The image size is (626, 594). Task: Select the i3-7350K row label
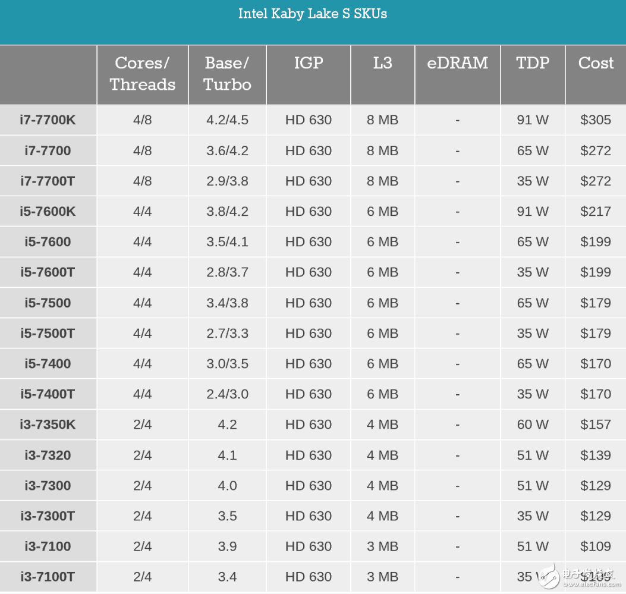(48, 425)
